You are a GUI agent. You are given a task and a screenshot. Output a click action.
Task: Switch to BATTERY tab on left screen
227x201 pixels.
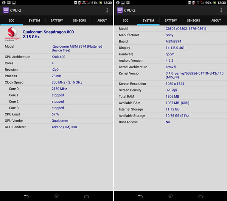tap(57, 20)
